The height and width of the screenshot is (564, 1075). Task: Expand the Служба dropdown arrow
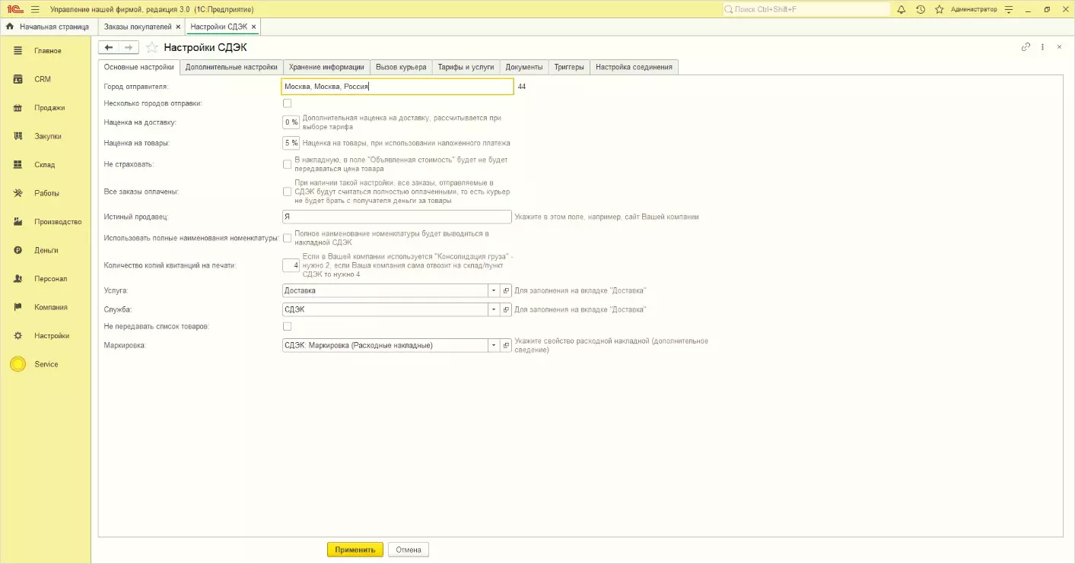[x=493, y=309]
